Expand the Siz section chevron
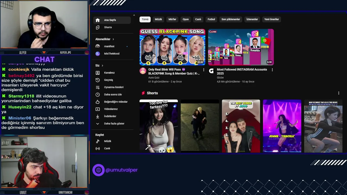The image size is (347, 195). 102,66
